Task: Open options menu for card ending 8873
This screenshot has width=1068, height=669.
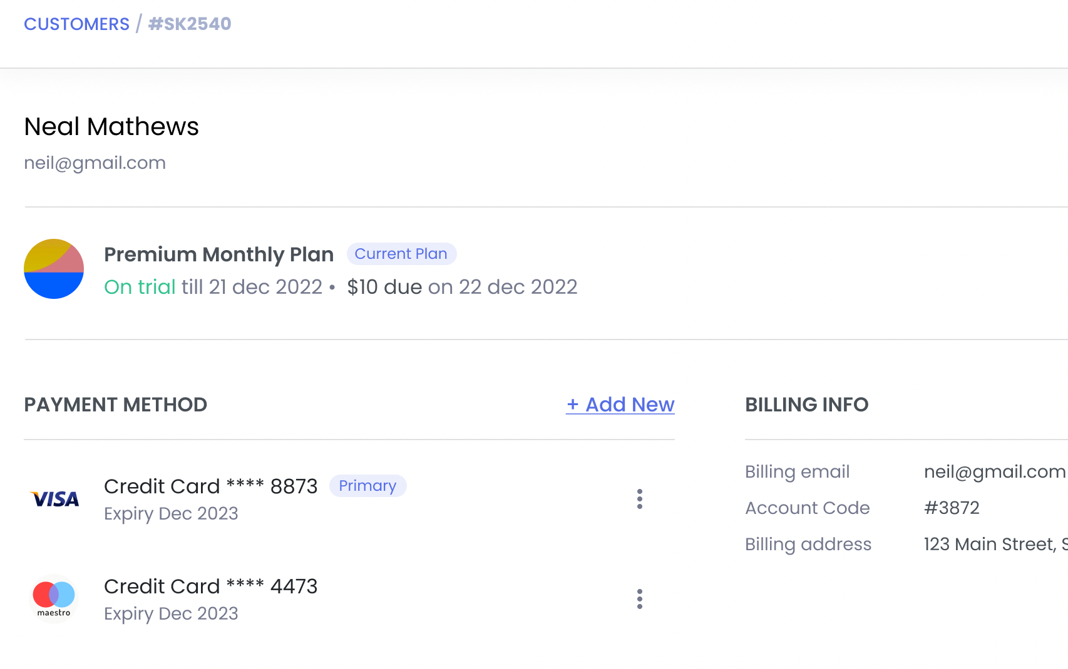Action: tap(639, 499)
